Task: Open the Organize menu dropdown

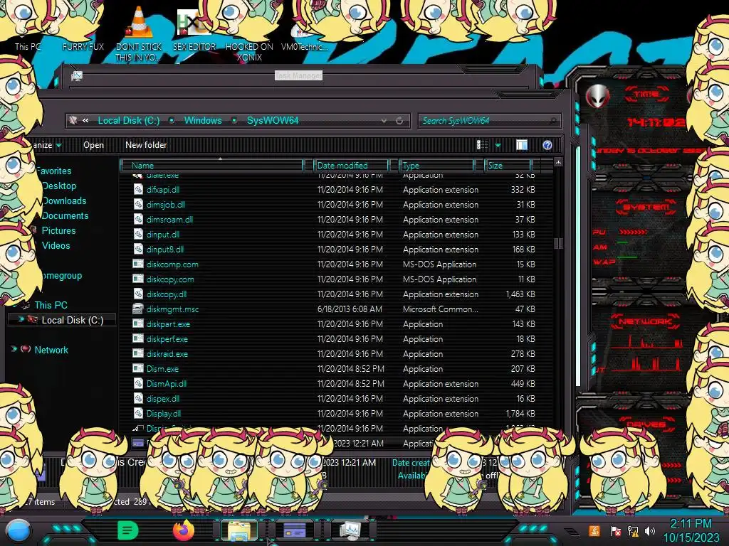Action: coord(48,145)
